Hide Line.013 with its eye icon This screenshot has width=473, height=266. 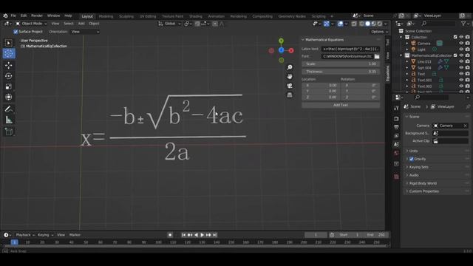click(461, 61)
